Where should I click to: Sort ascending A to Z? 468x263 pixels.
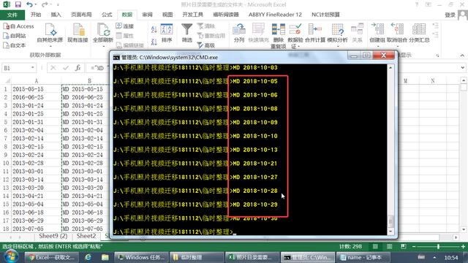pos(154,29)
